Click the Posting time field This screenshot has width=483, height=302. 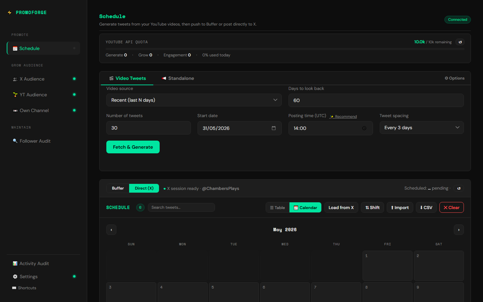[x=330, y=128]
